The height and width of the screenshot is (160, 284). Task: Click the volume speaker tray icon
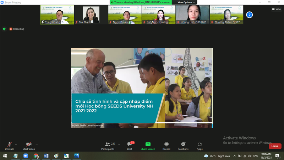[250, 156]
